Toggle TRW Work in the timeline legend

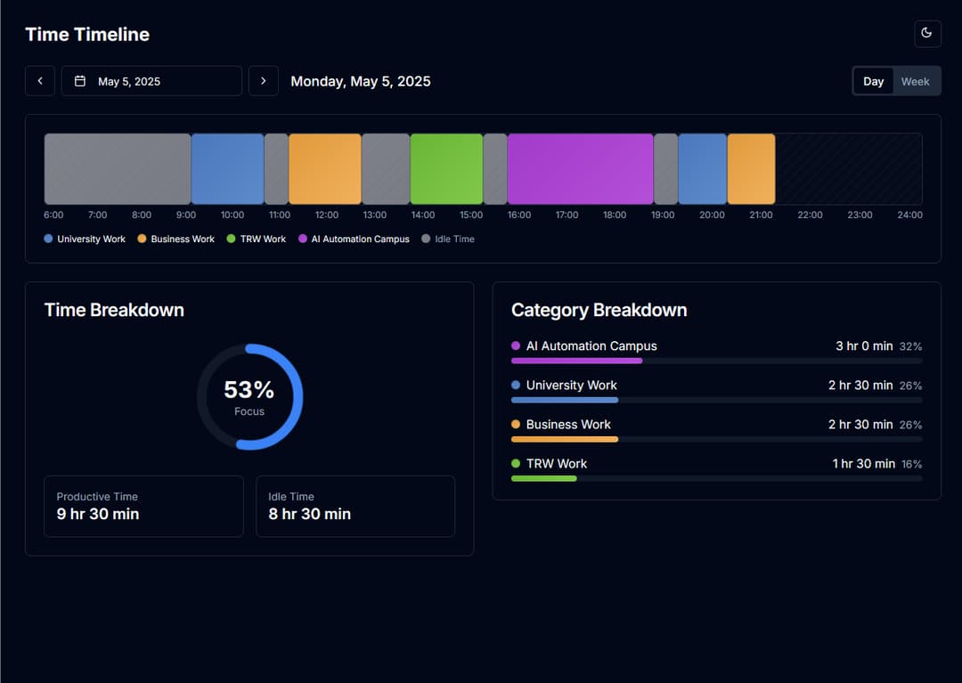(x=256, y=240)
